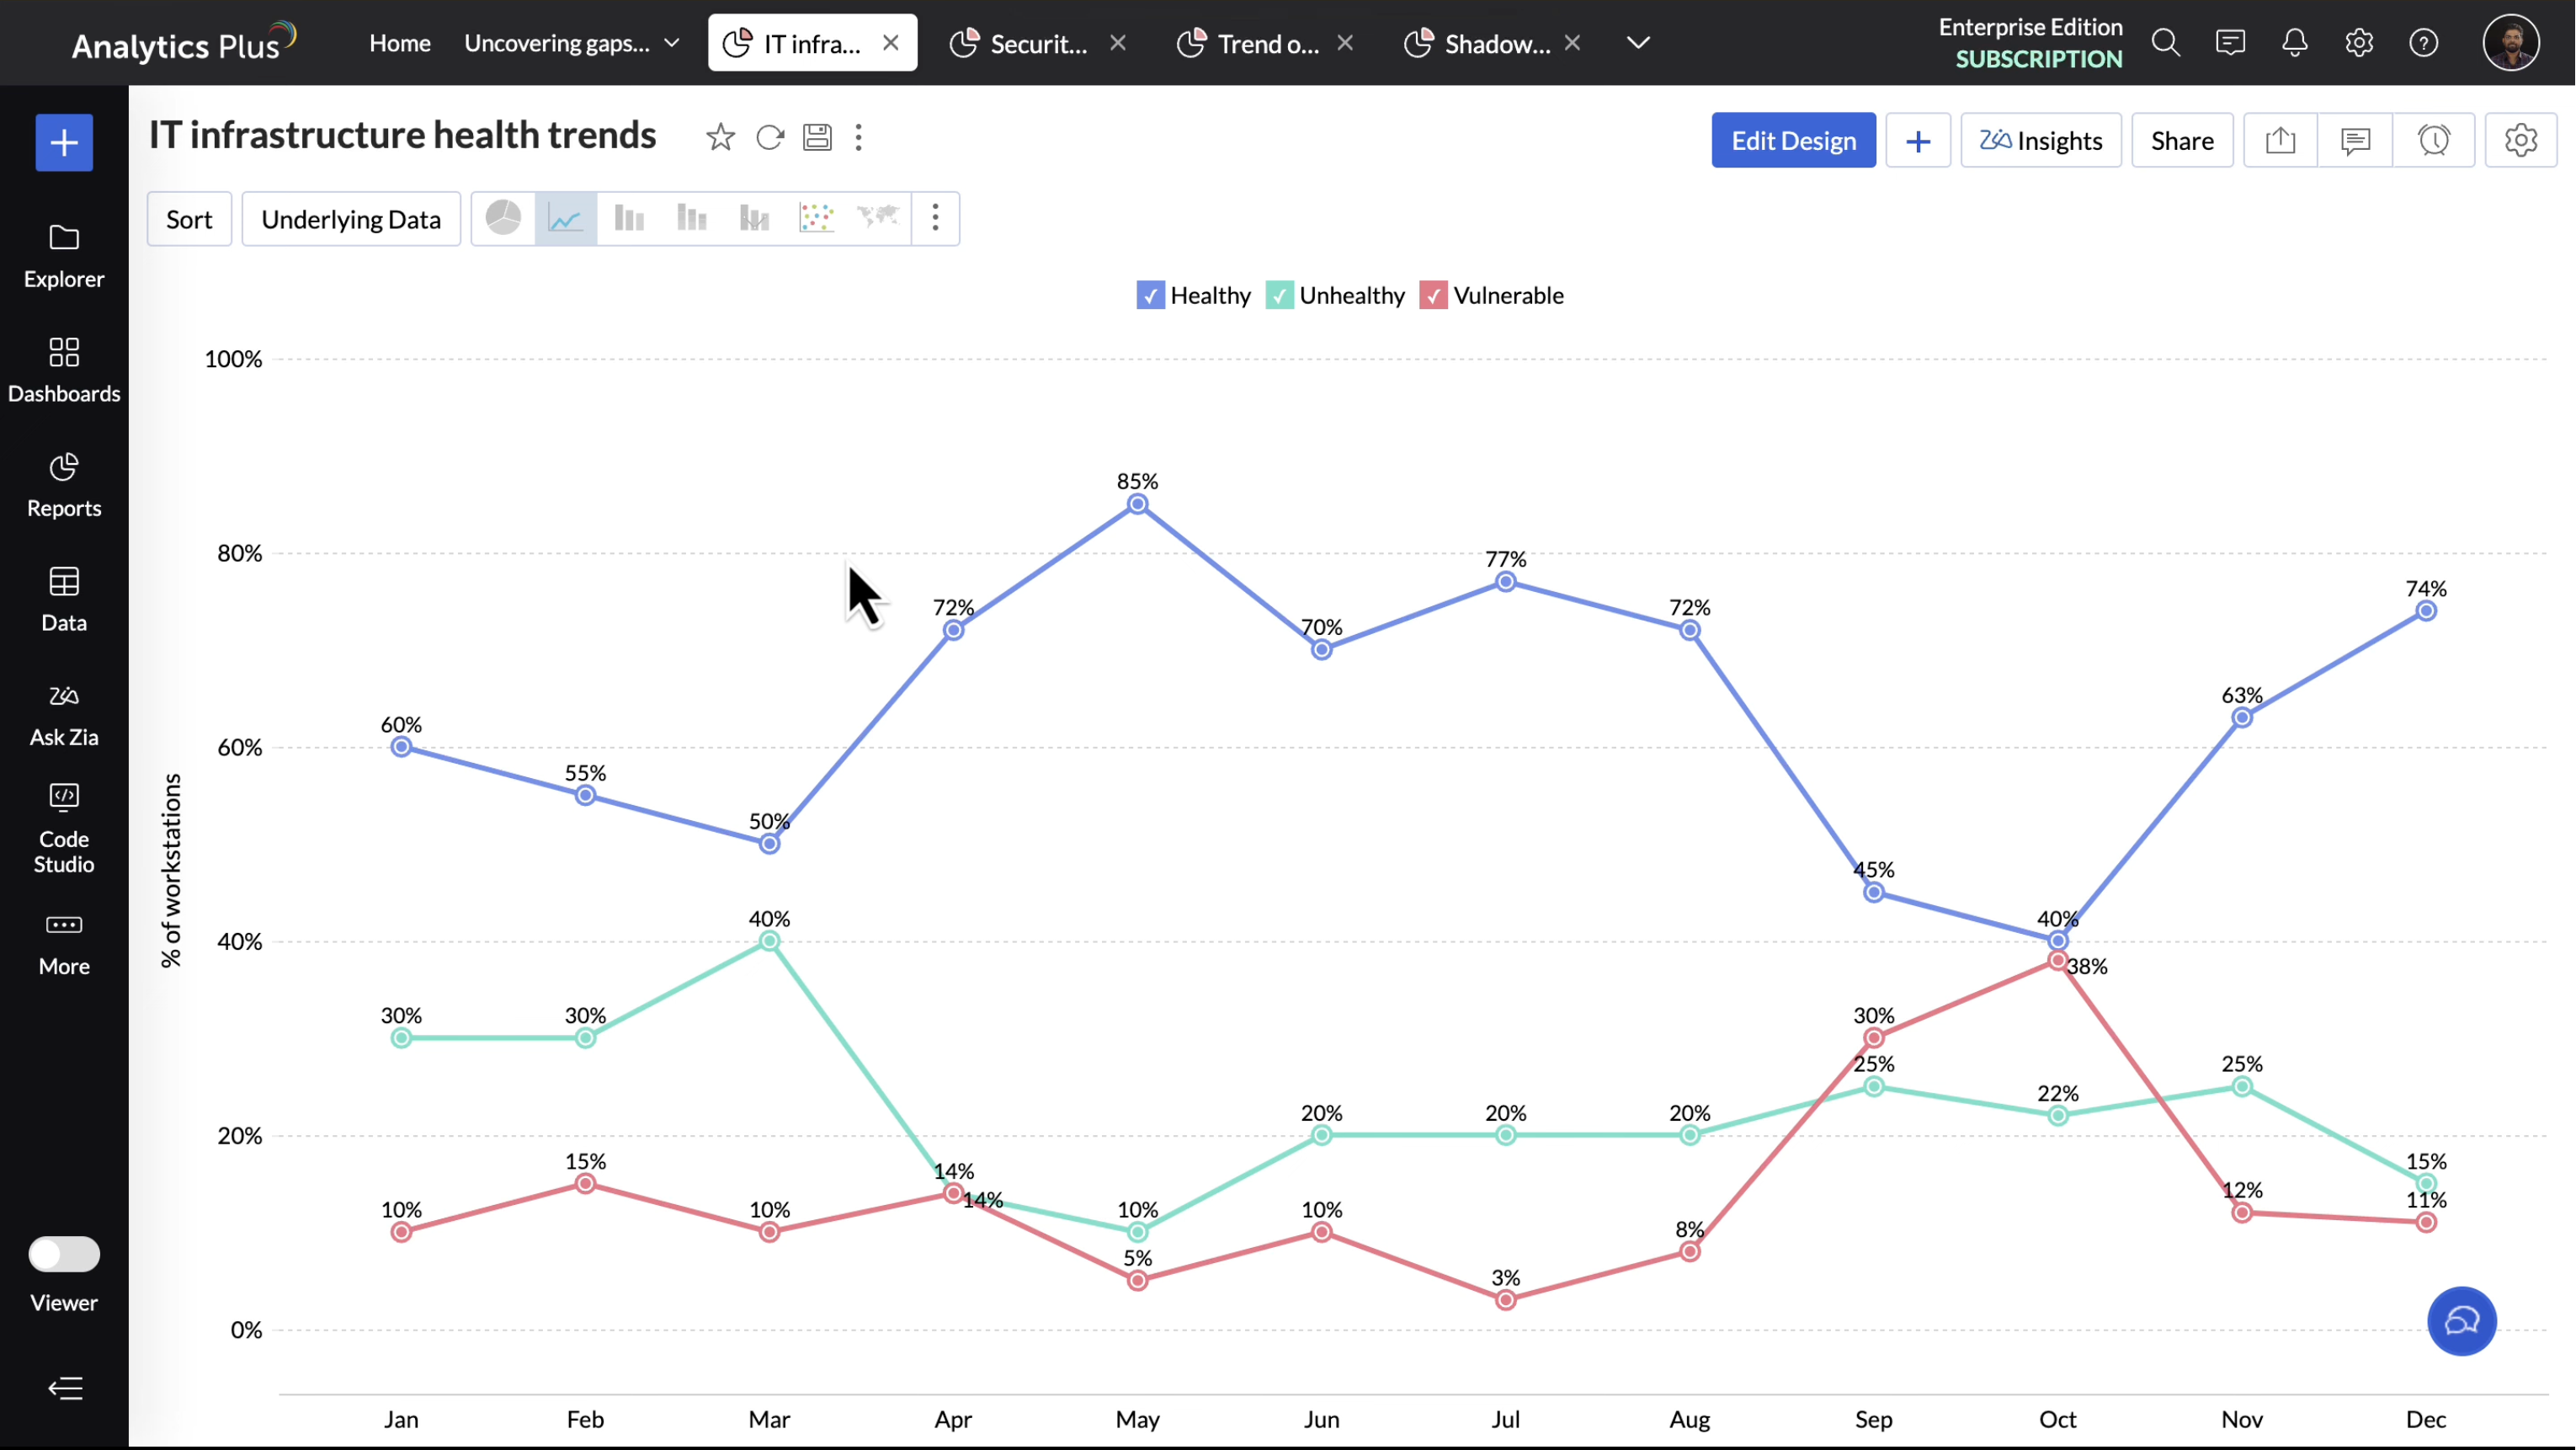Open the Code Studio sidebar item
Viewport: 2576px width, 1450px height.
pyautogui.click(x=64, y=829)
